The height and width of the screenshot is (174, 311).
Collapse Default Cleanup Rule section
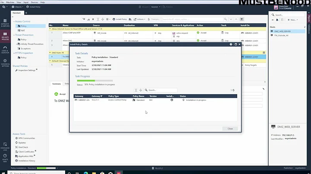tap(50, 61)
